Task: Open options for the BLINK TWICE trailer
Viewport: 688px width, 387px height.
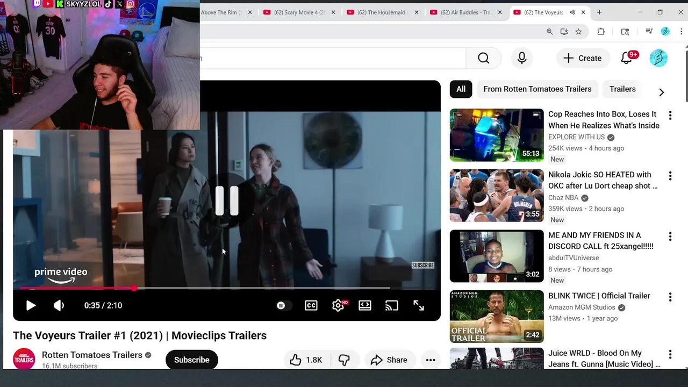Action: (x=670, y=297)
